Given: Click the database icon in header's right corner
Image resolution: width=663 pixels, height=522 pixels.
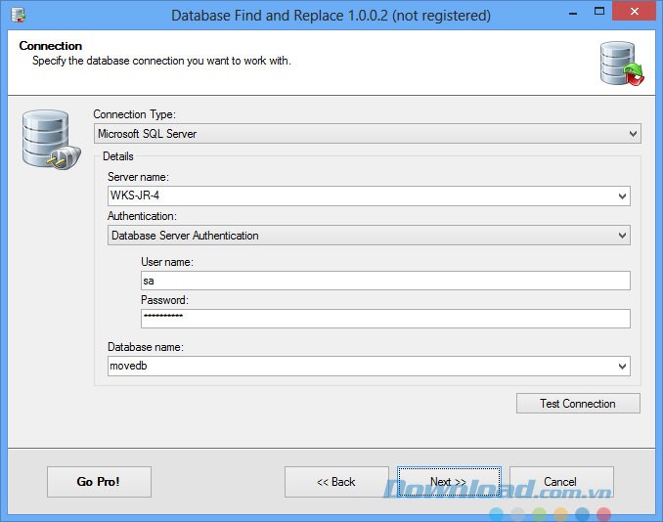Looking at the screenshot, I should click(x=622, y=64).
